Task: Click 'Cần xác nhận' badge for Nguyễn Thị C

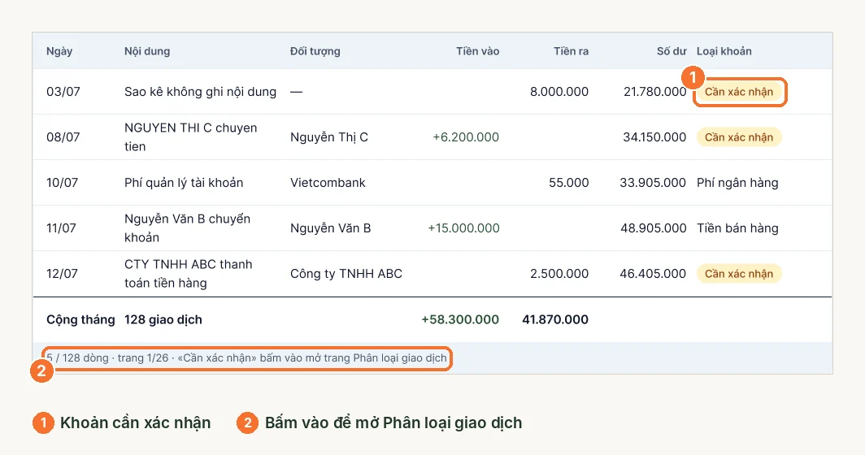Action: (739, 137)
